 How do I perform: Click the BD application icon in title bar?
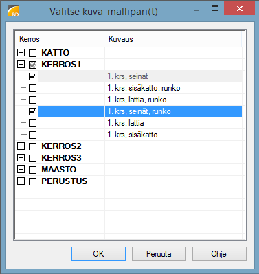[13, 11]
